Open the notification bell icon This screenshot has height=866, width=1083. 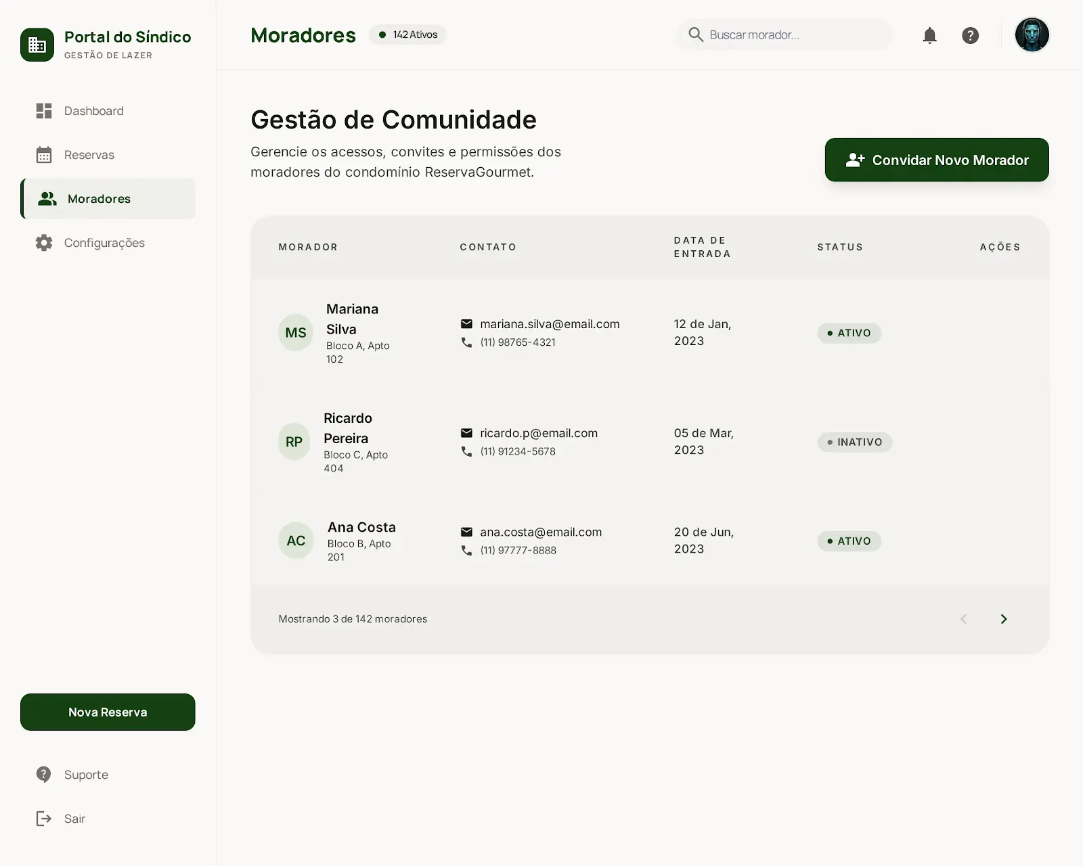[x=930, y=35]
